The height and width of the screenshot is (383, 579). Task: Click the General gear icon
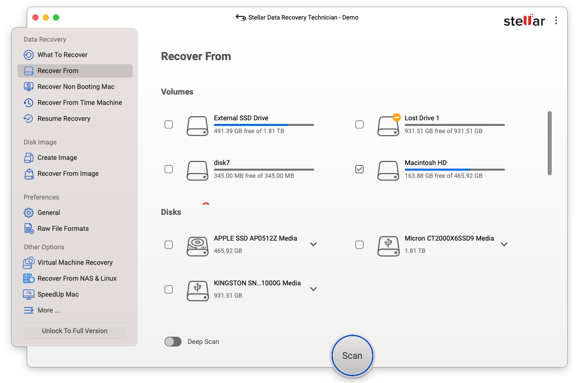point(28,213)
